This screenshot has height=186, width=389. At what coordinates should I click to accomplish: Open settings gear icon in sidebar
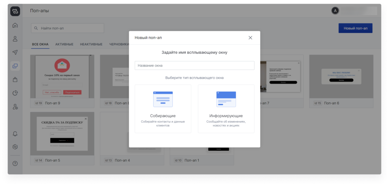point(15,147)
